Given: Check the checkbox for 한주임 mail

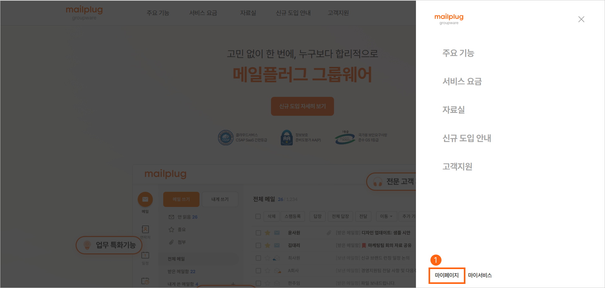Looking at the screenshot, I should point(258,283).
